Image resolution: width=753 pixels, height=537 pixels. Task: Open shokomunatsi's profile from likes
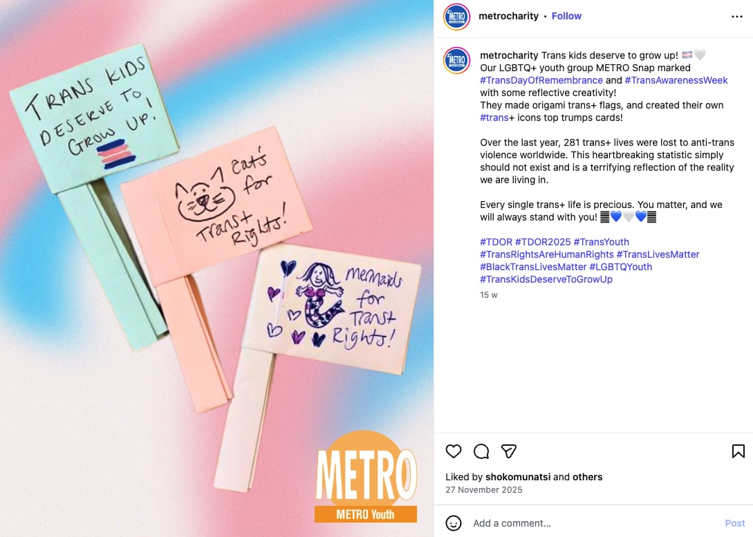[x=518, y=477]
